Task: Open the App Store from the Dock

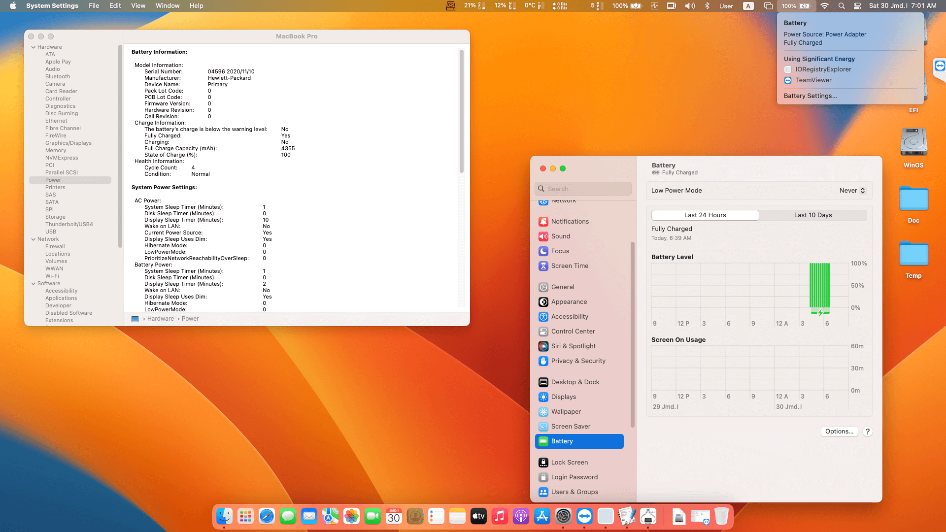Action: (542, 516)
